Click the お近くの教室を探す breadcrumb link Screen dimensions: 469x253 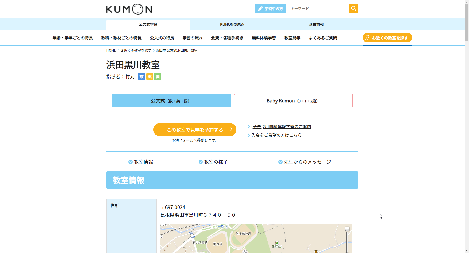point(136,50)
